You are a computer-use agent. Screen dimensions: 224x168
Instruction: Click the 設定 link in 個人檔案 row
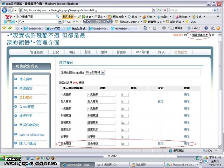coord(161,101)
